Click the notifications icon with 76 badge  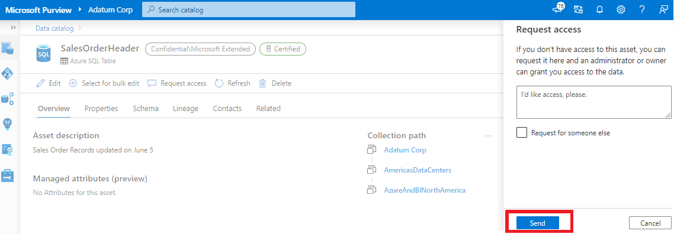[x=558, y=9]
